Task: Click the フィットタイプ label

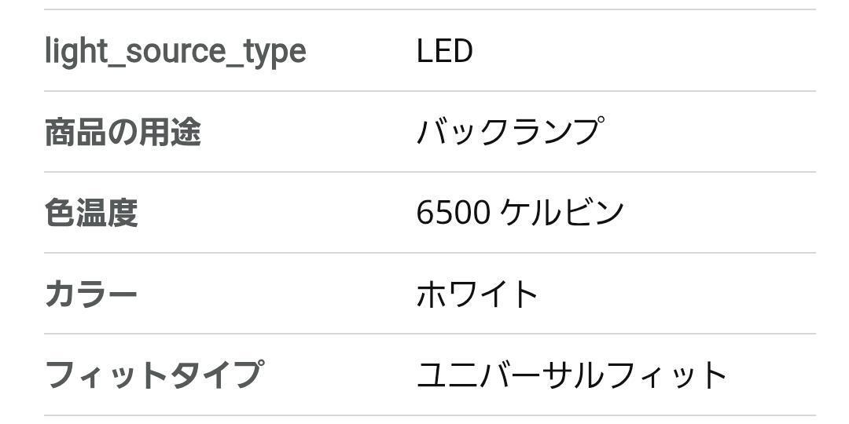Action: [x=154, y=375]
